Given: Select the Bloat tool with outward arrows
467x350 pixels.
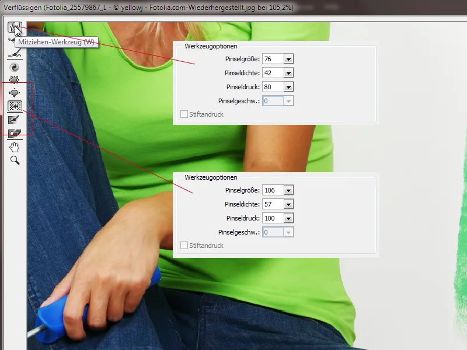Looking at the screenshot, I should 15,93.
